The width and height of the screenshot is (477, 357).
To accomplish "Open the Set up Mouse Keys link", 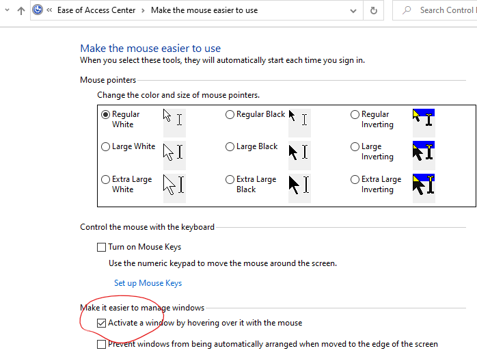I will tap(148, 283).
